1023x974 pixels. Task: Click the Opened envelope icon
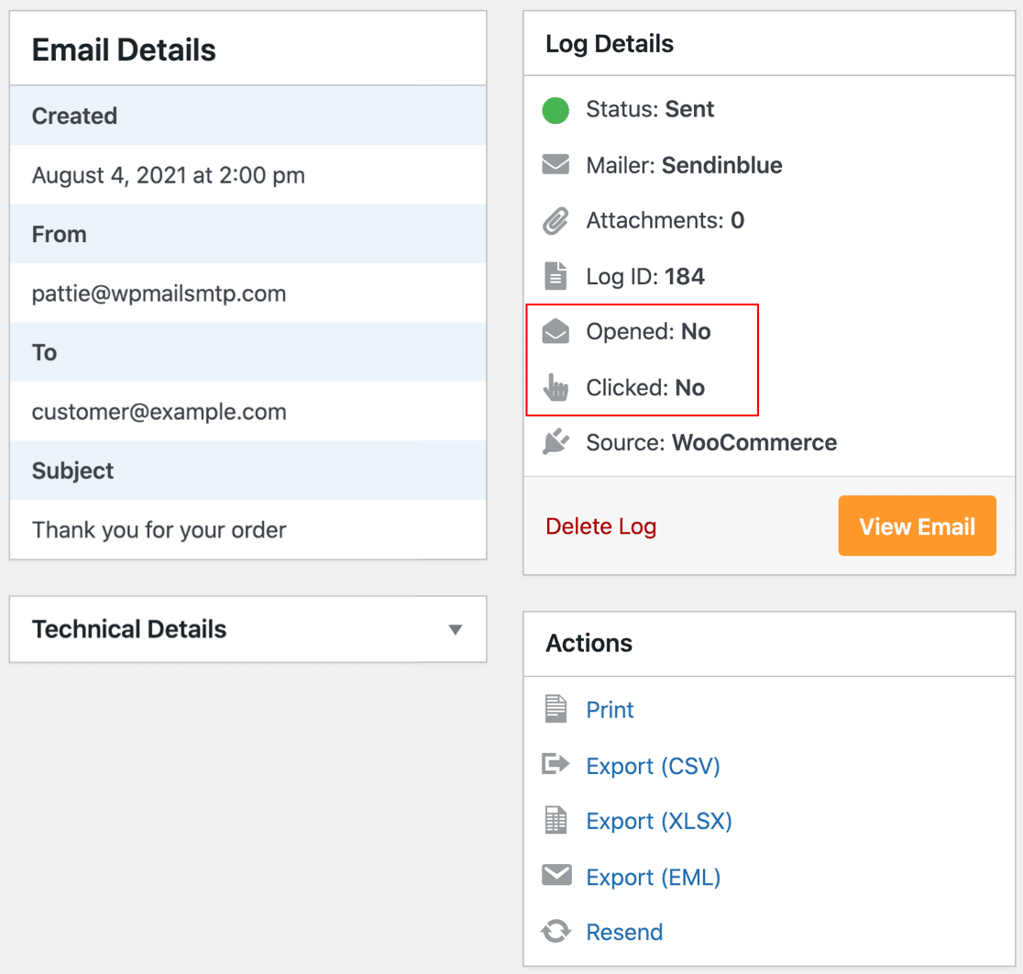click(x=557, y=331)
